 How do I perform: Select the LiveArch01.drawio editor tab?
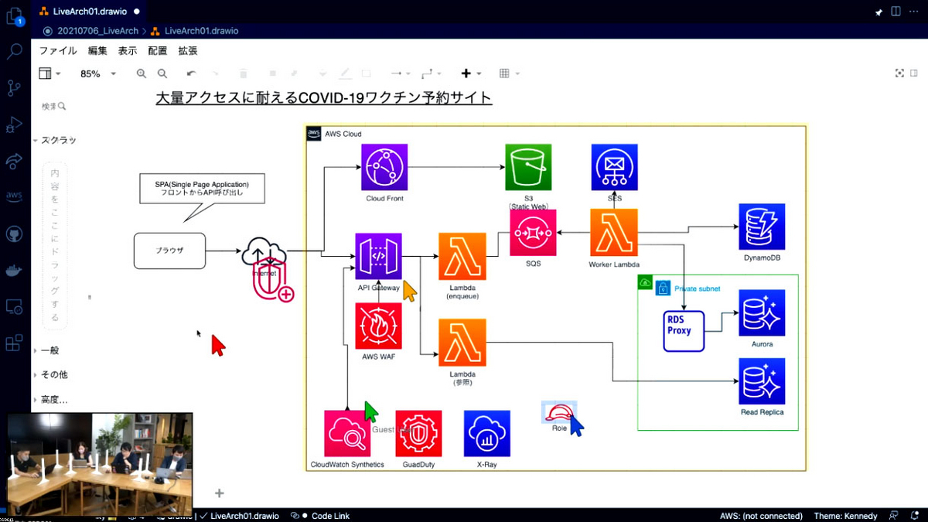[x=88, y=12]
